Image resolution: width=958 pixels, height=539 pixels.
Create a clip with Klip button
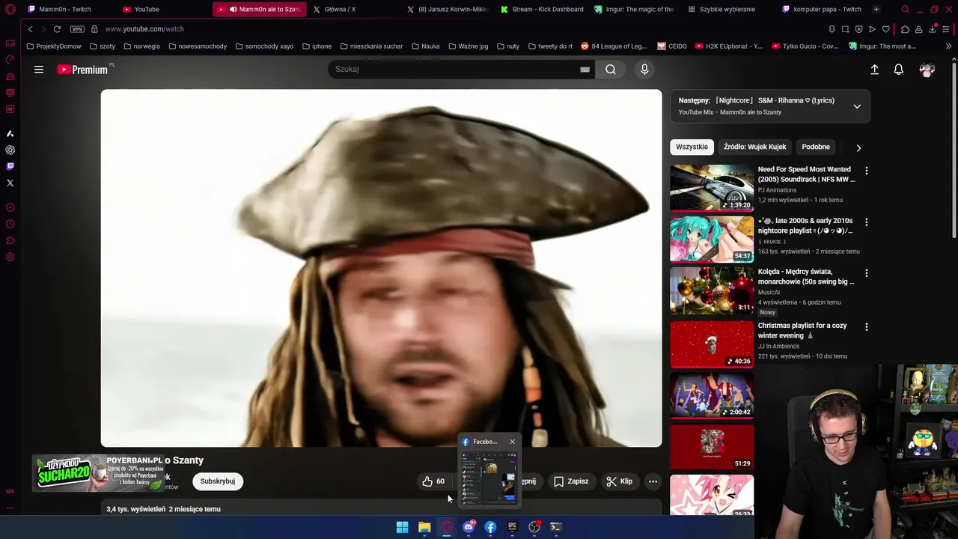[619, 481]
